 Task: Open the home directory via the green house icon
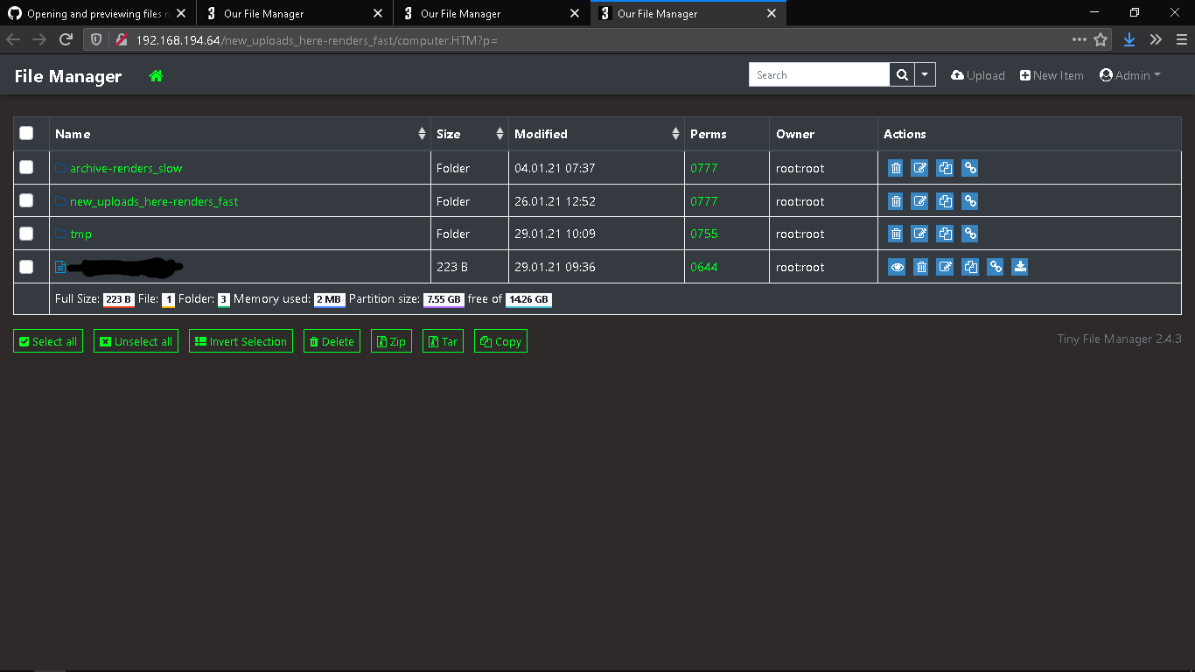(155, 76)
